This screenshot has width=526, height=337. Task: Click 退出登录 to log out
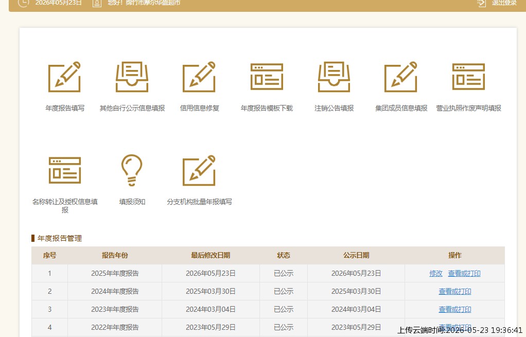pos(504,3)
